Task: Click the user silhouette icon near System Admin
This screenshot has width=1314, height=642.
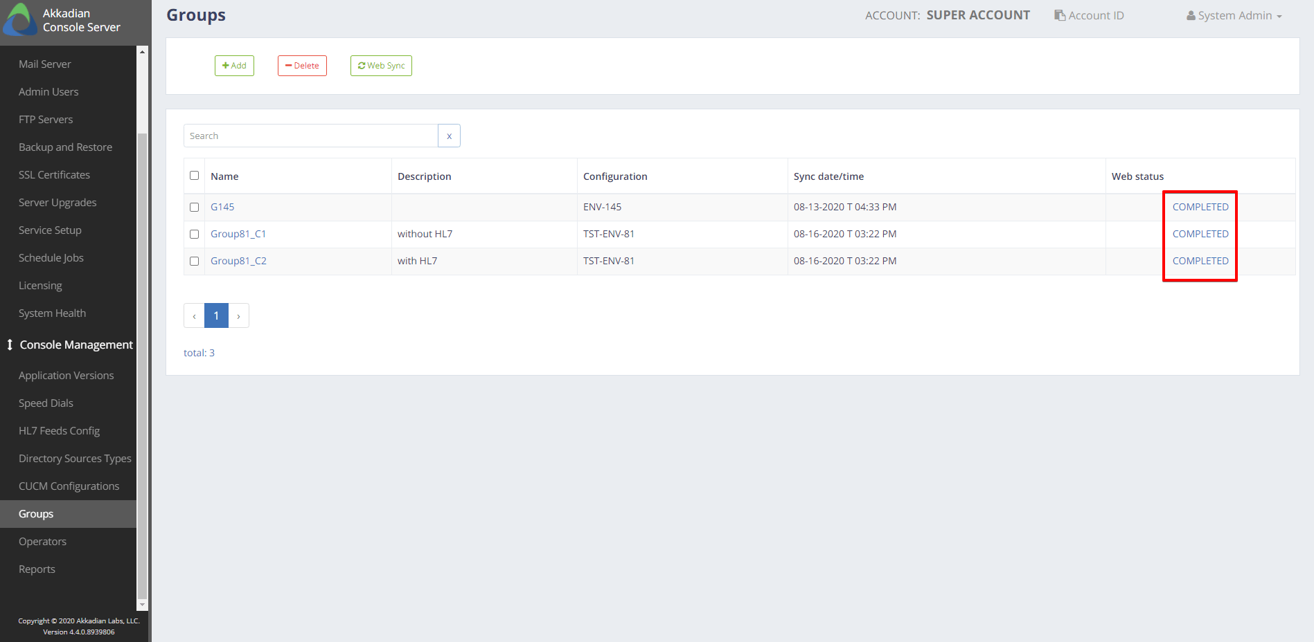Action: pyautogui.click(x=1190, y=15)
